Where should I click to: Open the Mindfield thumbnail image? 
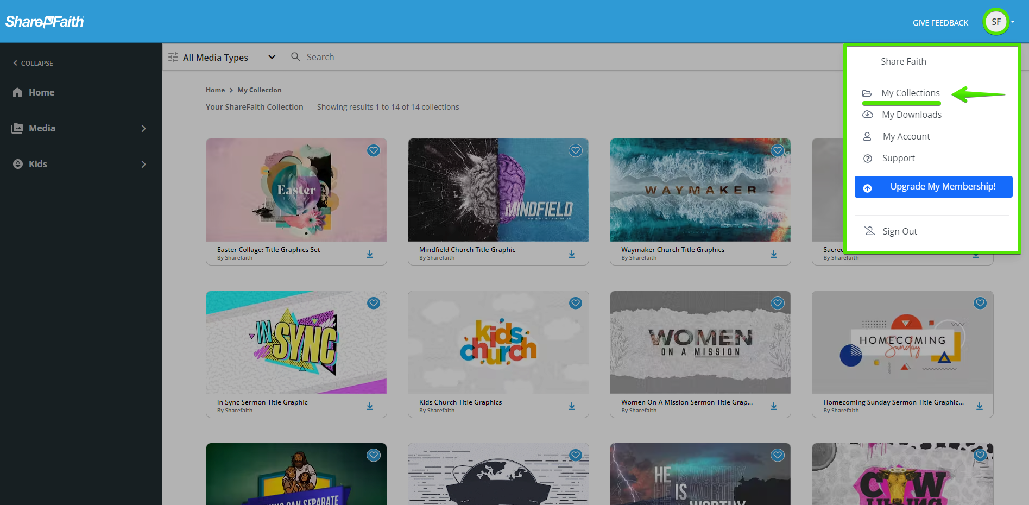(x=498, y=190)
